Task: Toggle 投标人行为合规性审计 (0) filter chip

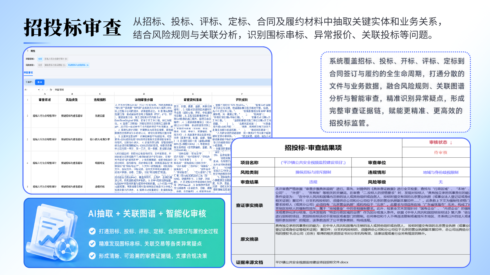Action: [56, 59]
